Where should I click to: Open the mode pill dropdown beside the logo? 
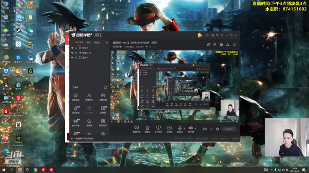(x=98, y=35)
